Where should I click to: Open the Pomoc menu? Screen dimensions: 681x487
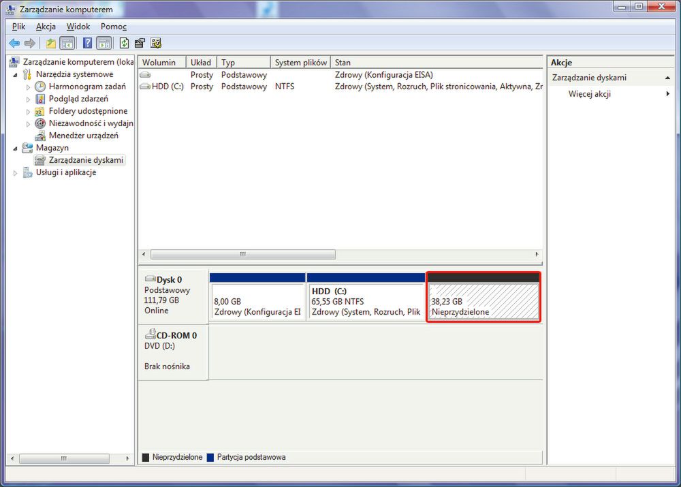(x=113, y=27)
